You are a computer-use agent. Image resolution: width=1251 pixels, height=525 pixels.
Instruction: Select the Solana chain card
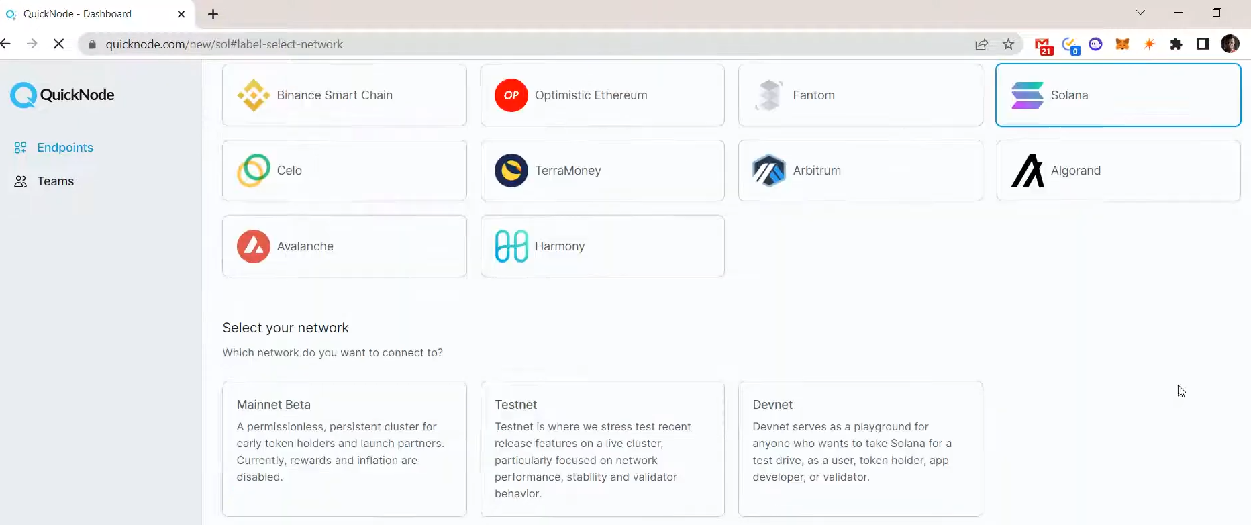pos(1117,95)
